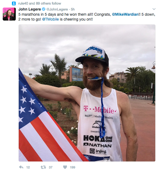Click the reply count 12
This screenshot has width=158, height=172.
pos(28,167)
